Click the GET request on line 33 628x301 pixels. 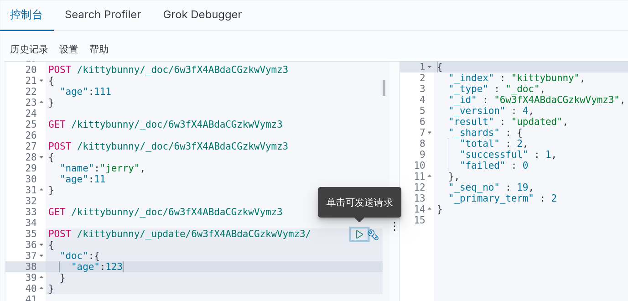tap(165, 212)
